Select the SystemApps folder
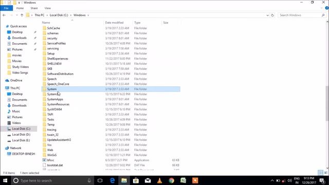This screenshot has height=185, width=329. (55, 99)
